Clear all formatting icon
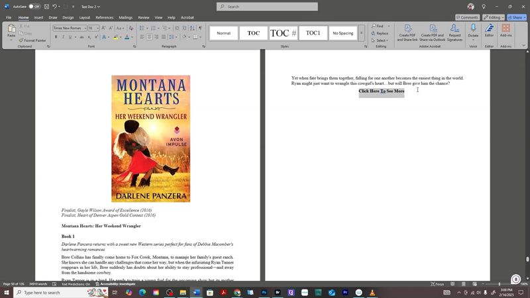 point(131,28)
